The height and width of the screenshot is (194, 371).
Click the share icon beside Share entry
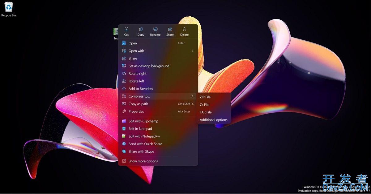pos(124,58)
